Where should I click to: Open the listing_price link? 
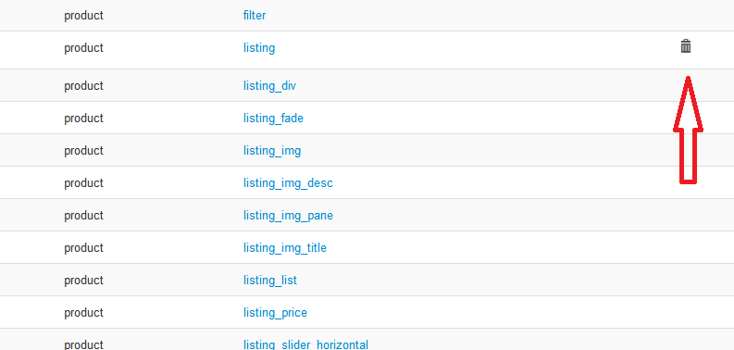275,313
